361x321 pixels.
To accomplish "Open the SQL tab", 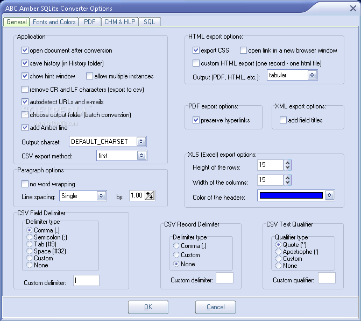I will 149,22.
